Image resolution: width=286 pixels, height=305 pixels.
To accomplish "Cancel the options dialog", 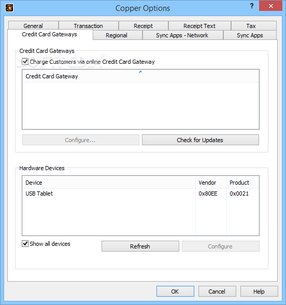I will 217,291.
